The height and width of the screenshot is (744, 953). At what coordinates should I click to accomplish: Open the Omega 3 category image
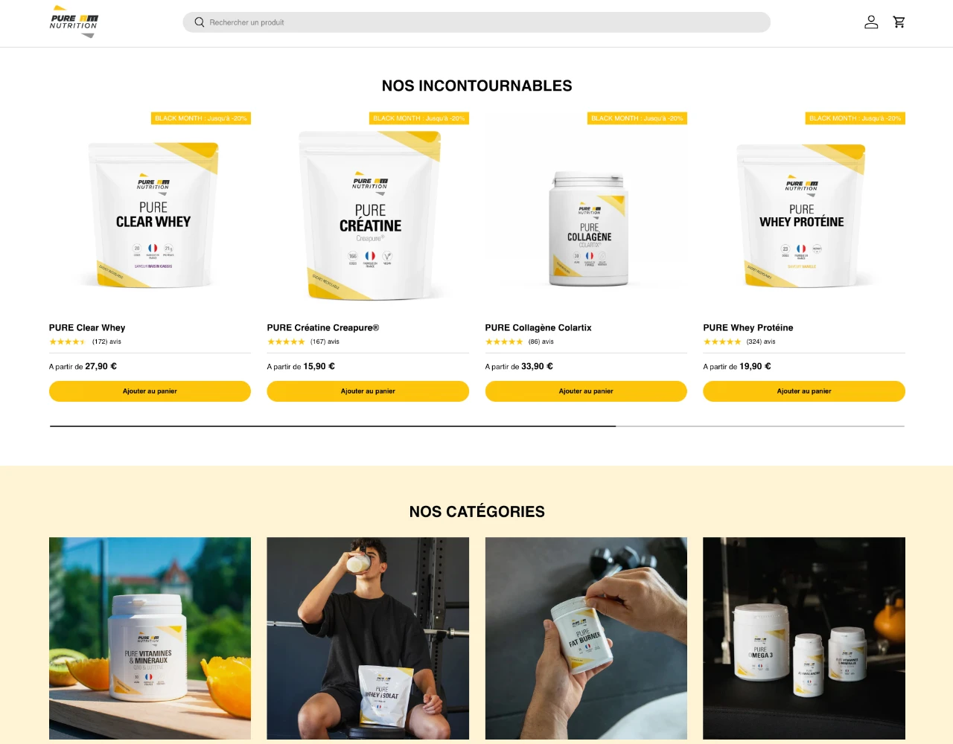coord(804,638)
